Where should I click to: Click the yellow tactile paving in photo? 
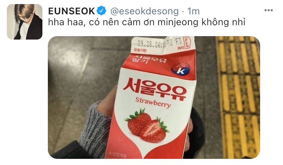[x=238, y=97]
